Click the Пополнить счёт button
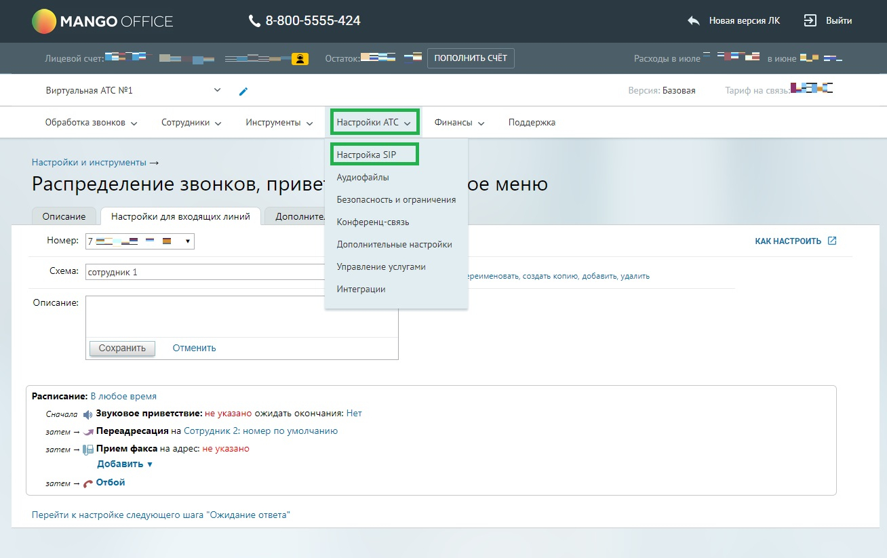Screen dimensions: 887x558 pyautogui.click(x=471, y=58)
